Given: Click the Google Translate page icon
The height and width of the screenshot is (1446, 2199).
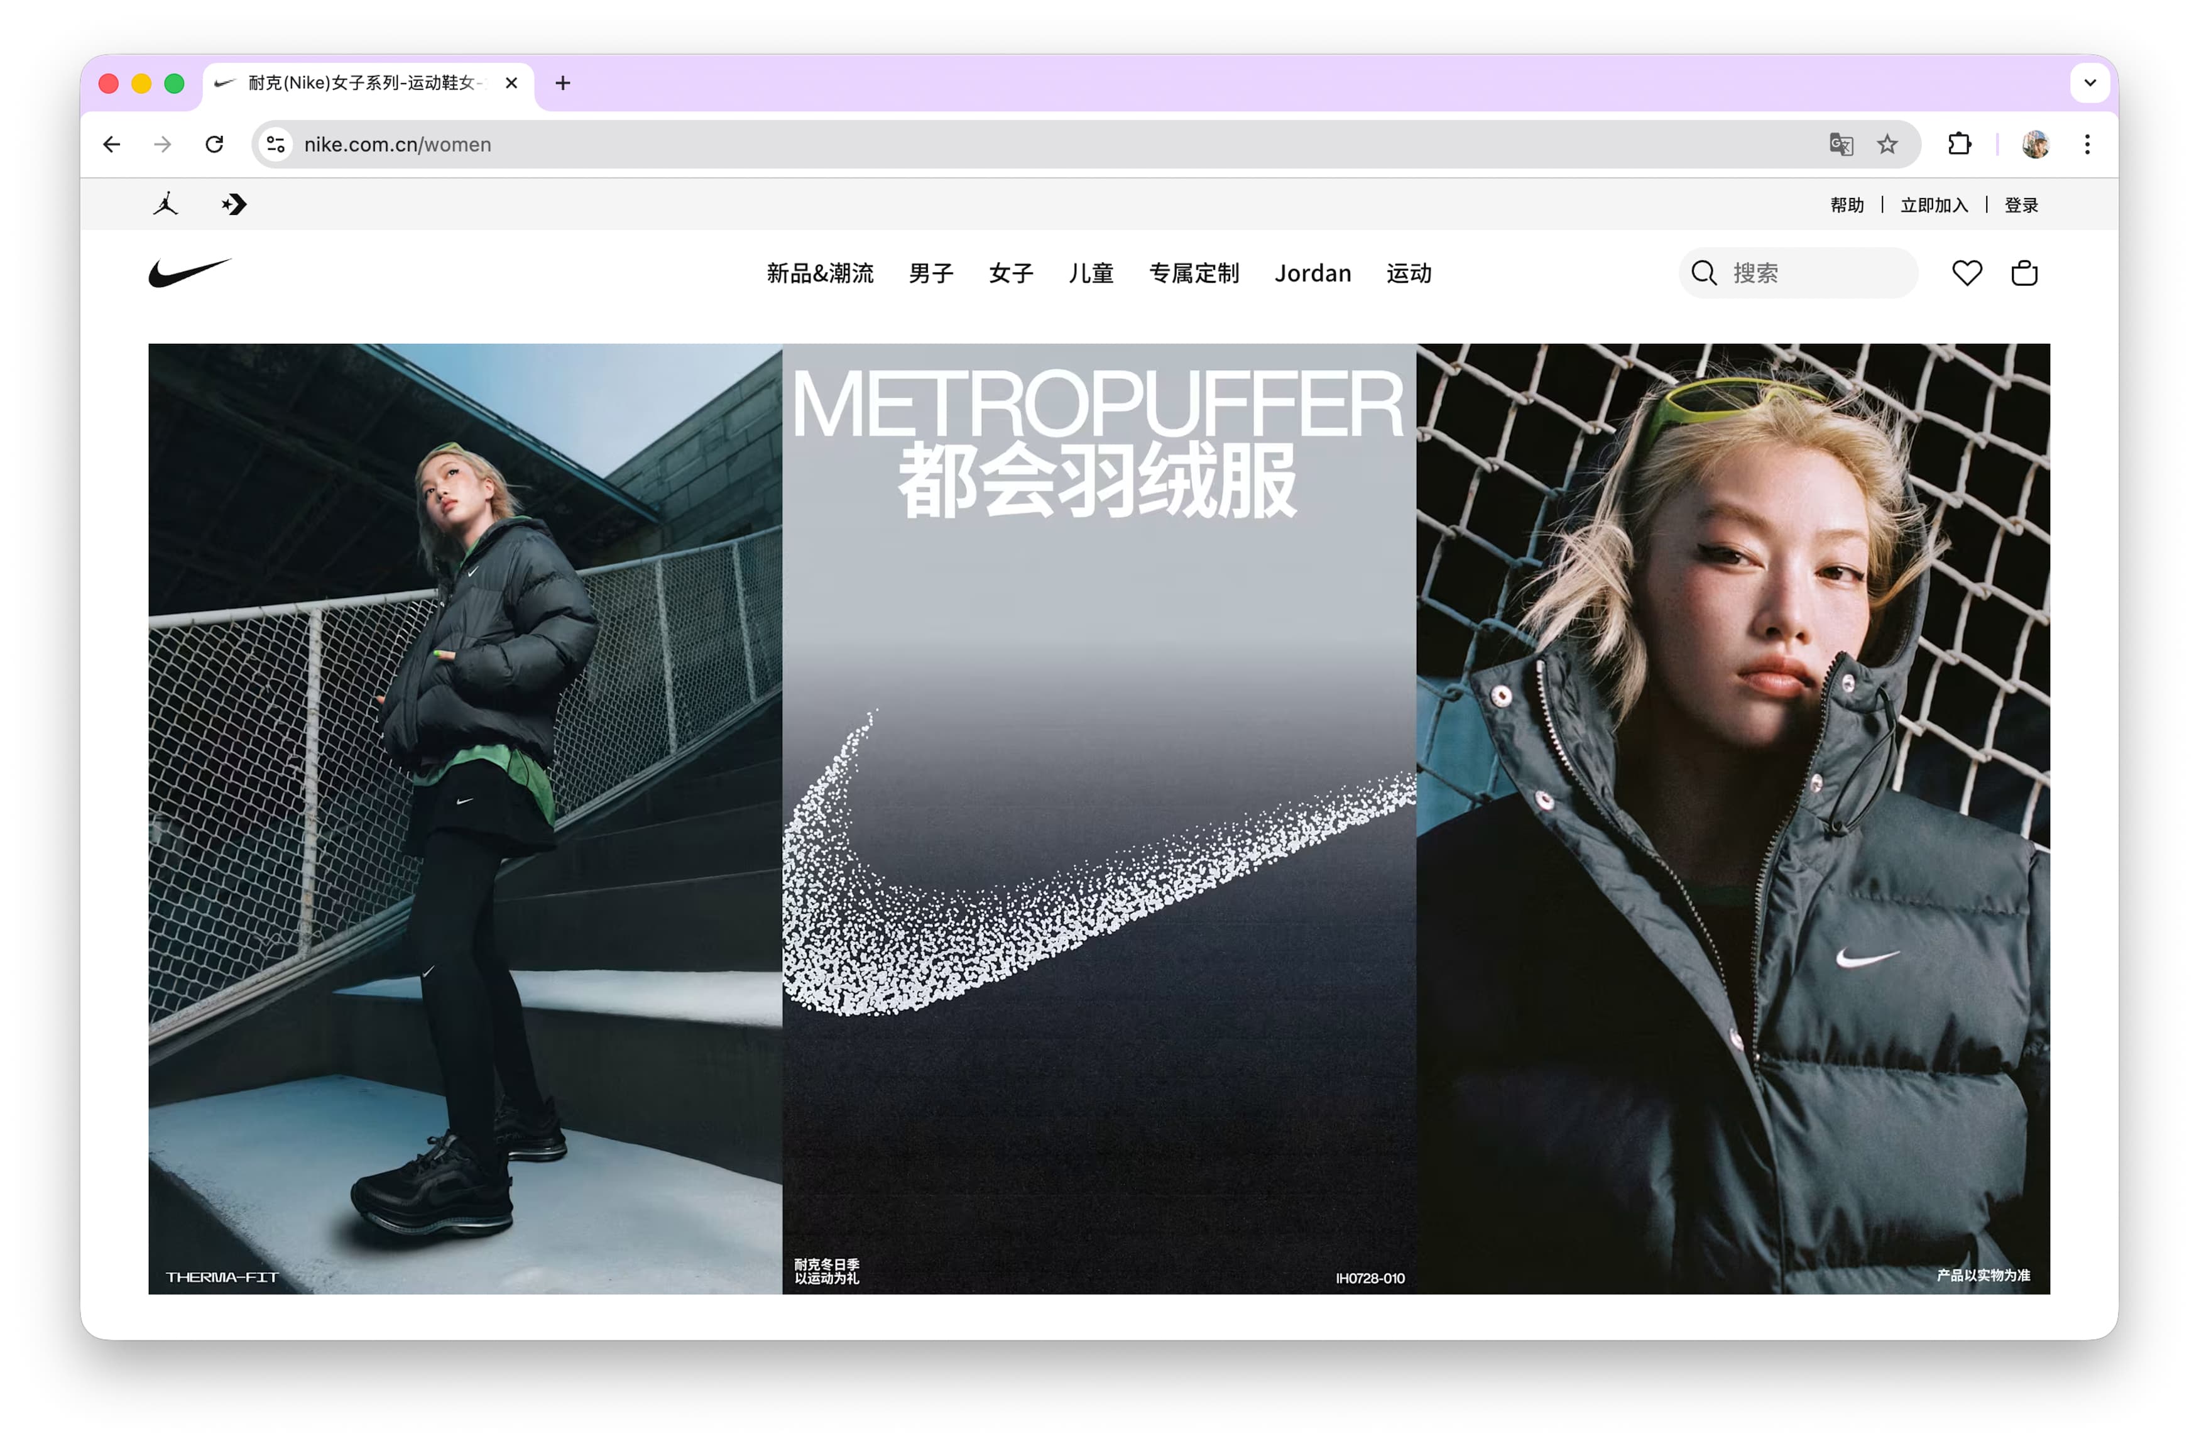Looking at the screenshot, I should 1840,144.
